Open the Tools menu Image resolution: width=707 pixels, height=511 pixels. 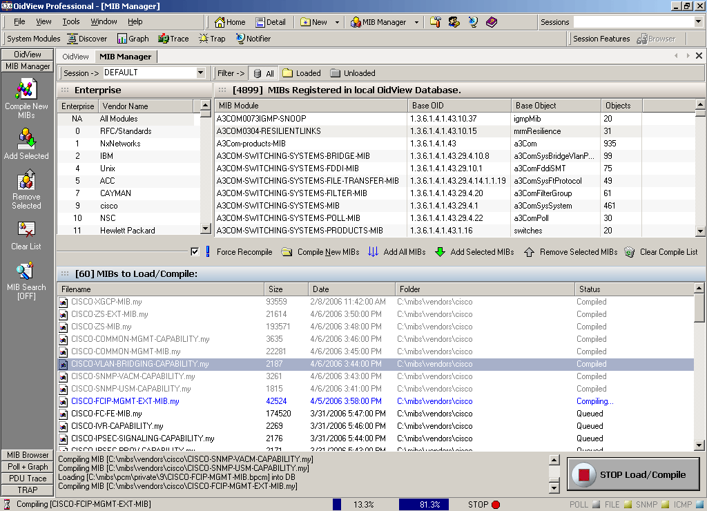[x=71, y=22]
